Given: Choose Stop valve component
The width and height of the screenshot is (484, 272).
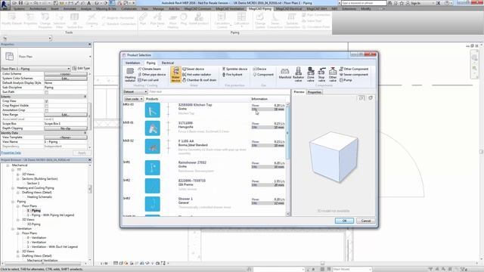Looking at the screenshot, I should click(321, 75).
